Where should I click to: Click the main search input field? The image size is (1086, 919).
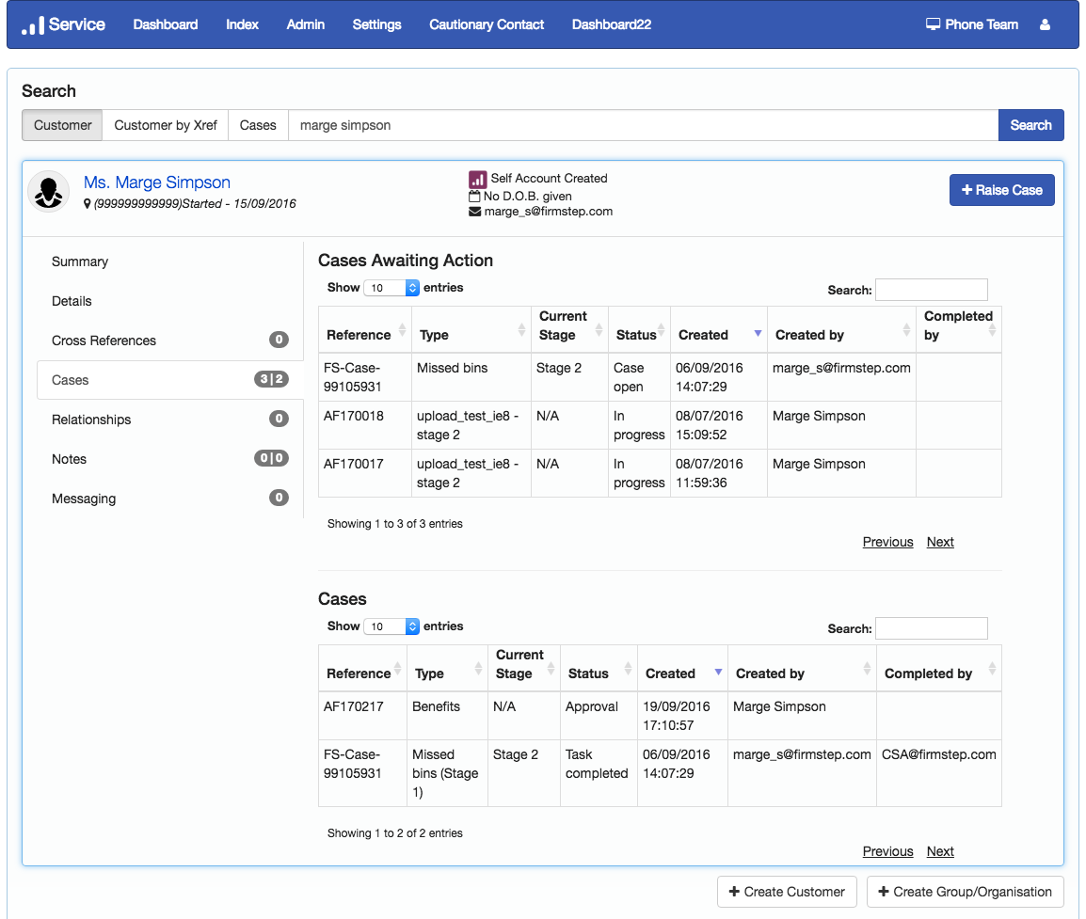644,125
